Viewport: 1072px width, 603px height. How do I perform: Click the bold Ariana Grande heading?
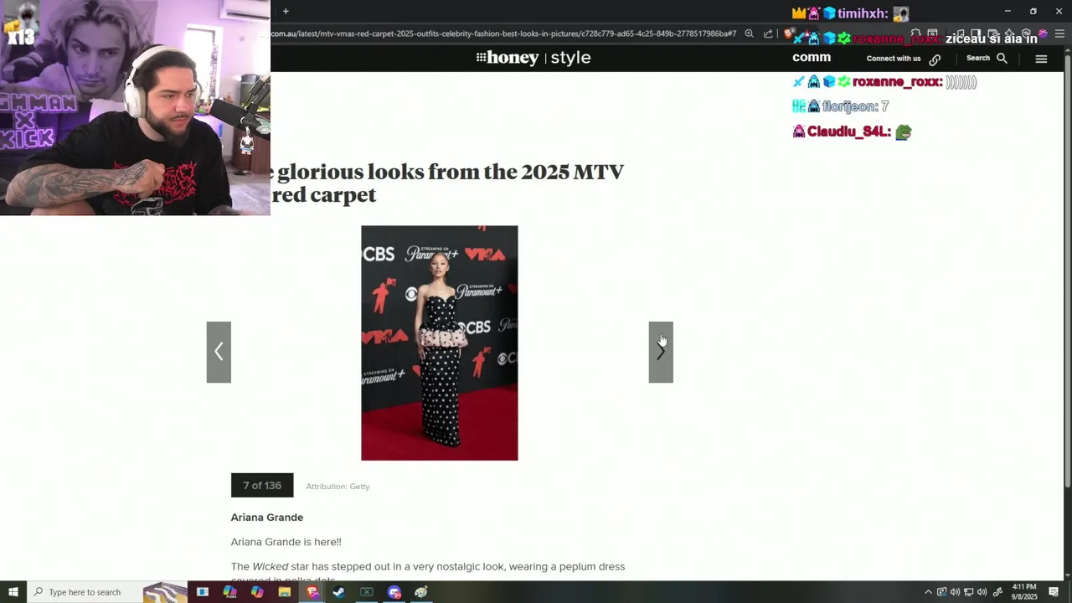[x=267, y=518]
